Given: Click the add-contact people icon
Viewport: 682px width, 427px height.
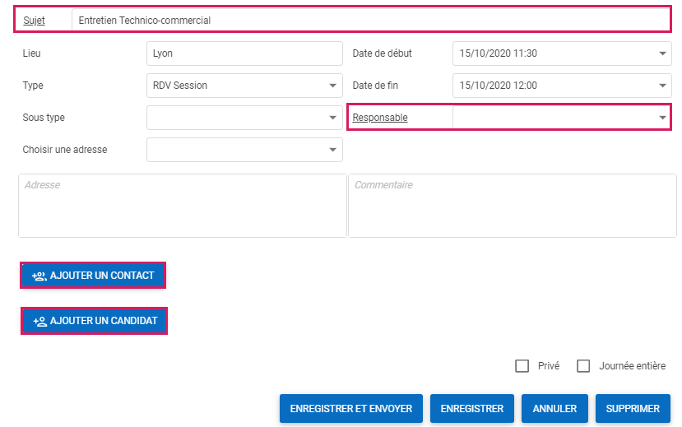Looking at the screenshot, I should tap(39, 276).
